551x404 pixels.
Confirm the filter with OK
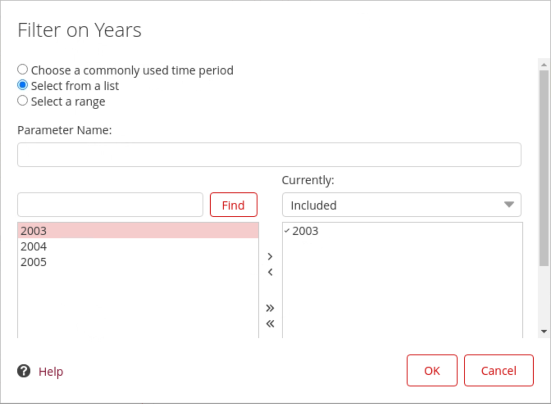[x=432, y=370]
